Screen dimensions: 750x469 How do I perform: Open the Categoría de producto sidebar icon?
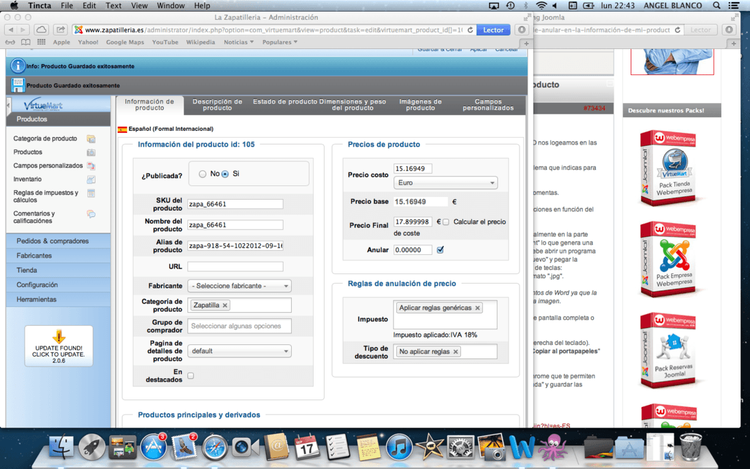click(x=91, y=138)
